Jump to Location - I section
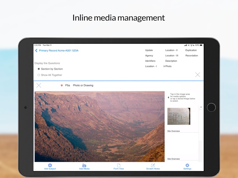Image resolution: width=238 pixels, height=178 pixels. click(x=151, y=66)
